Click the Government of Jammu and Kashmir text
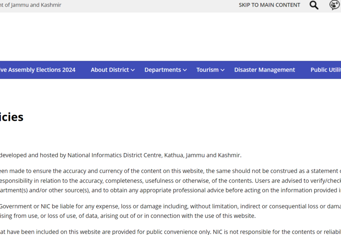The height and width of the screenshot is (235, 341). click(x=31, y=5)
